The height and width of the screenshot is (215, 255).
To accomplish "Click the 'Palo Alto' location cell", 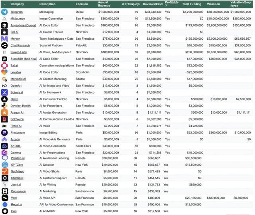I will click(x=81, y=45).
